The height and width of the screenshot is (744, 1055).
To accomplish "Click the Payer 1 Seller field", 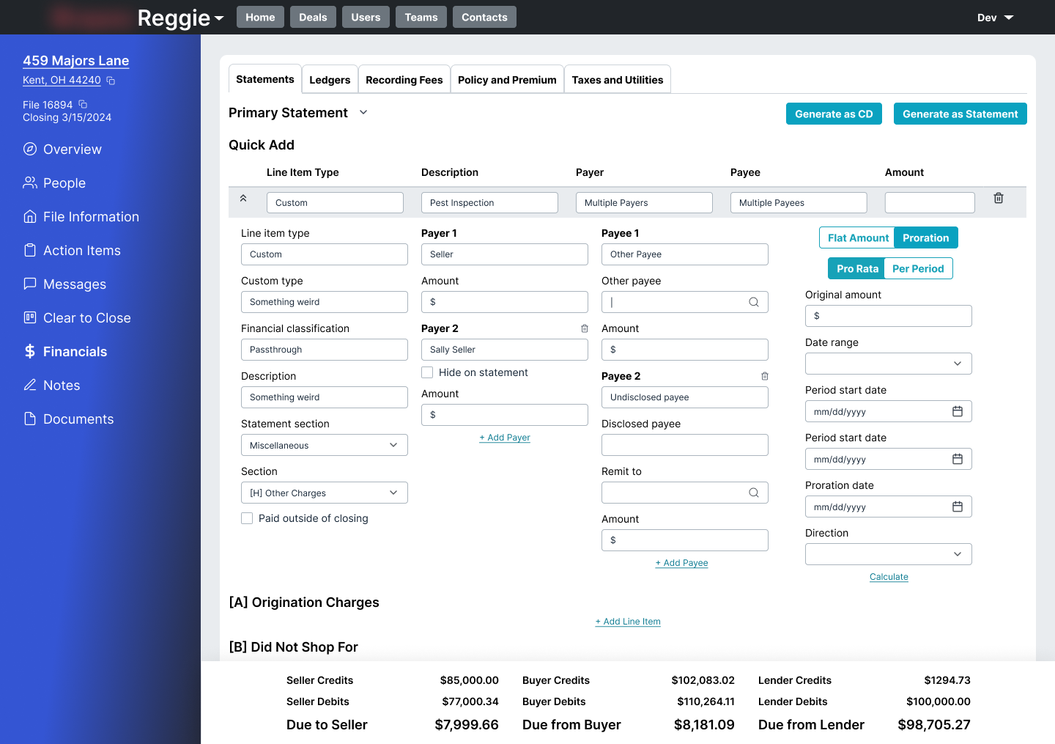I will [505, 254].
